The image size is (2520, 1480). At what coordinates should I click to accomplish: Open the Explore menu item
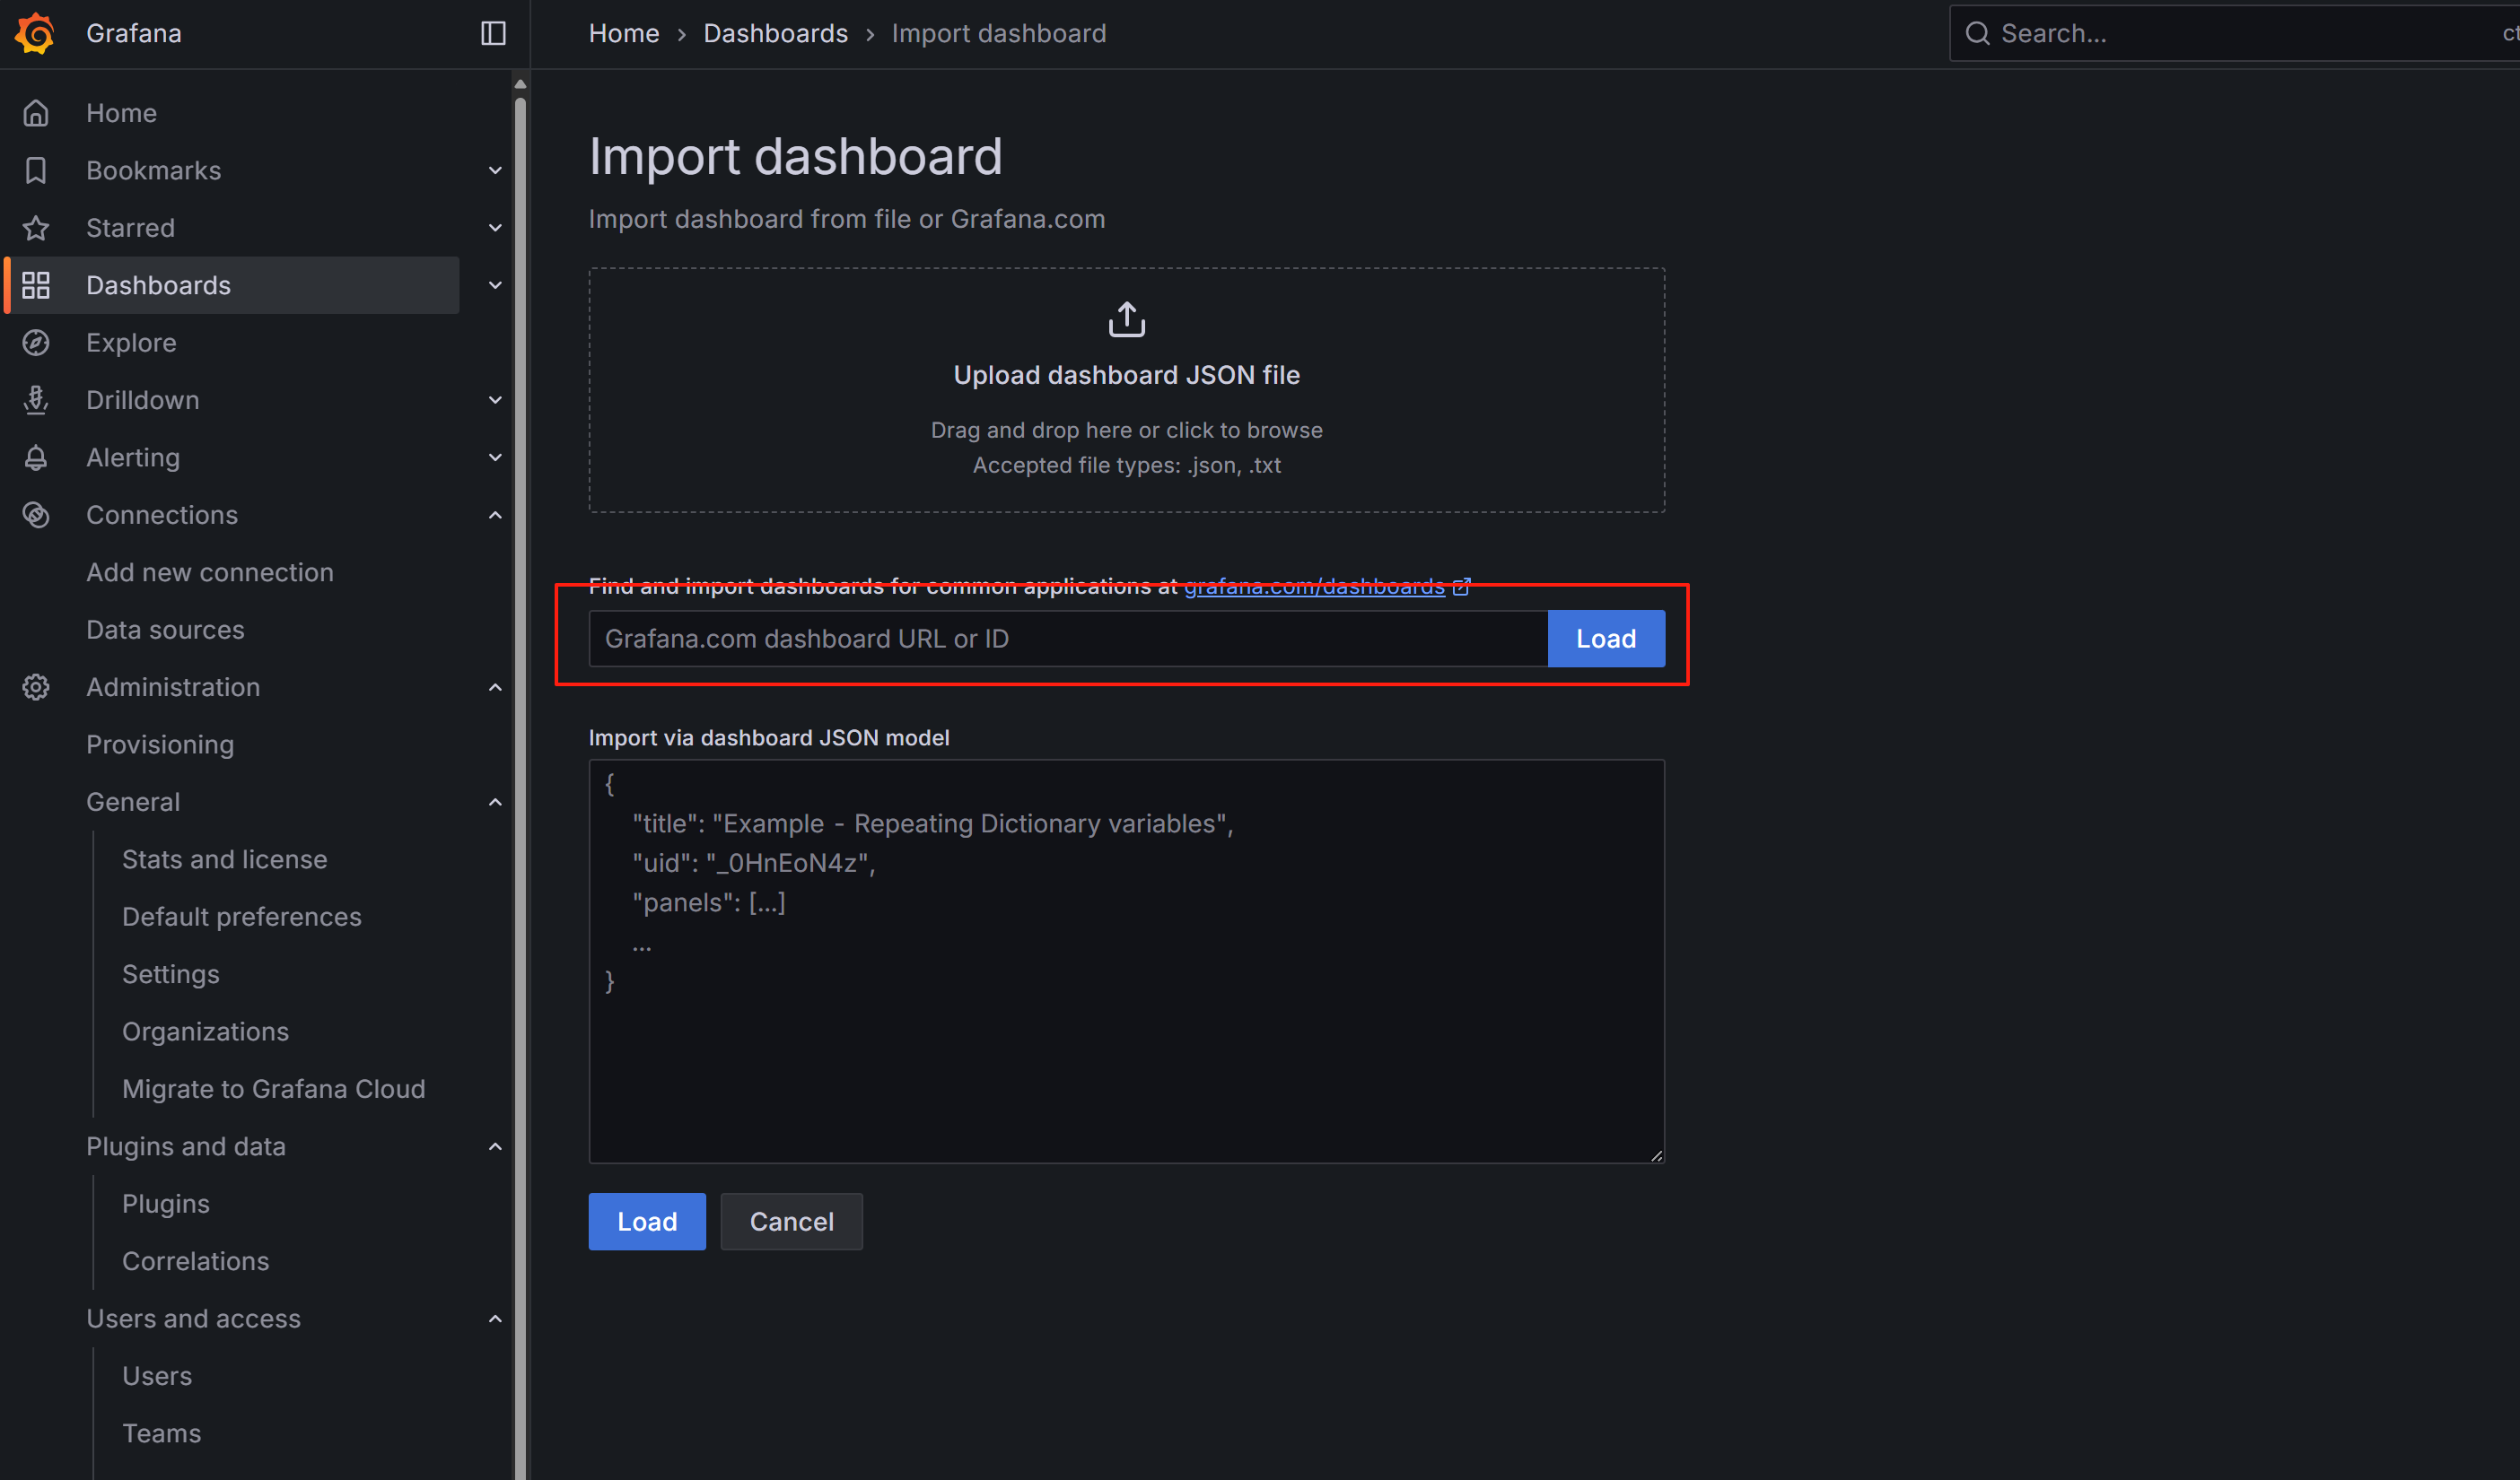click(131, 343)
